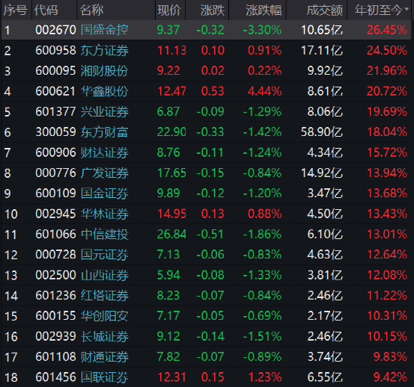The image size is (414, 387).
Task: Click the 14.92亿 turnover value
Action: coord(322,173)
